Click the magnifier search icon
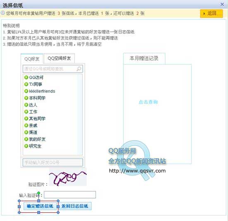Image resolution: width=228 pixels, height=221 pixels. point(79,68)
